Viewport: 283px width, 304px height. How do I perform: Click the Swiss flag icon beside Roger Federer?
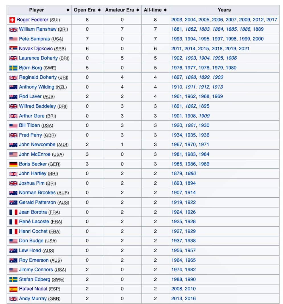point(12,20)
